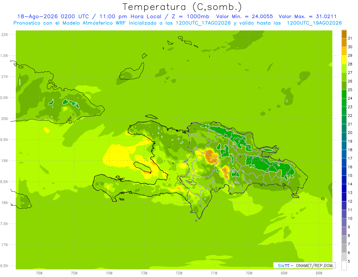
Task: Click the white bottom swatch below legend 5
Action: pos(344,266)
